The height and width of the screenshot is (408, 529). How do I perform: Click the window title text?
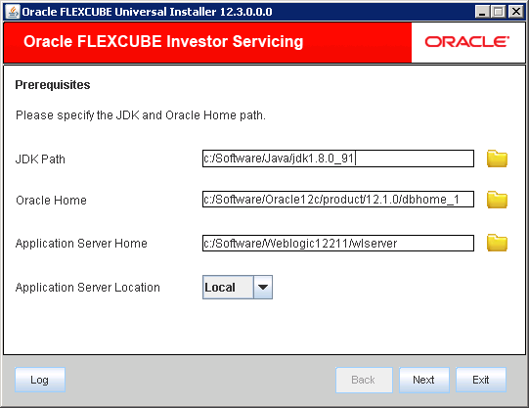147,12
